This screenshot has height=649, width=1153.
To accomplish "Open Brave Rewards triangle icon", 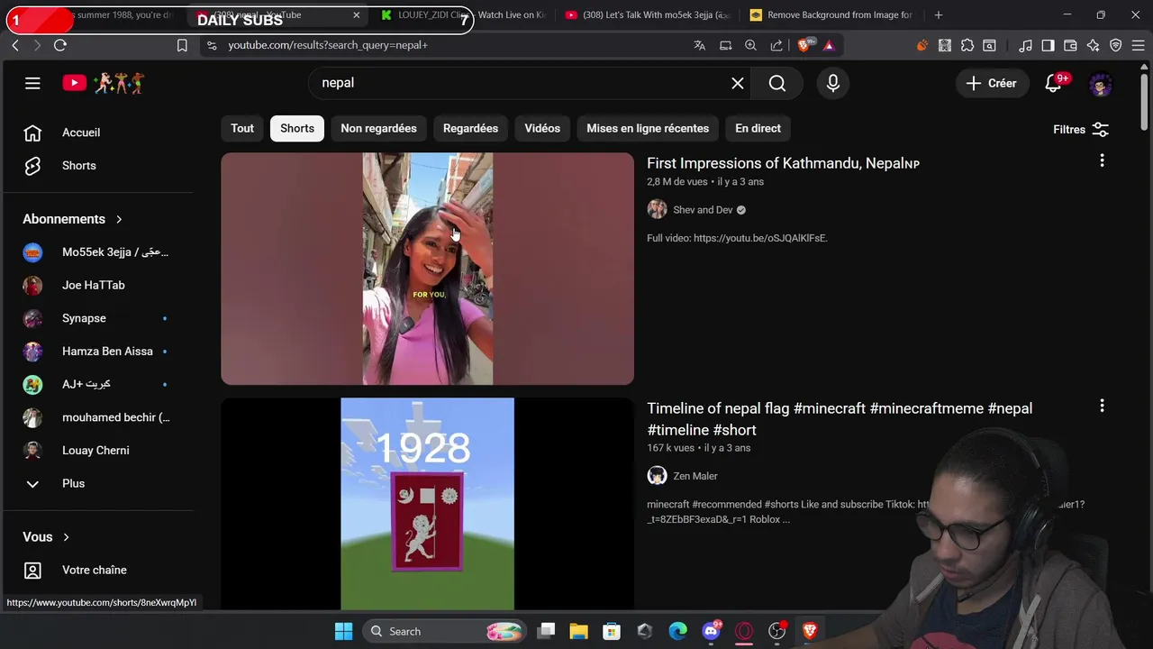I will pos(829,45).
